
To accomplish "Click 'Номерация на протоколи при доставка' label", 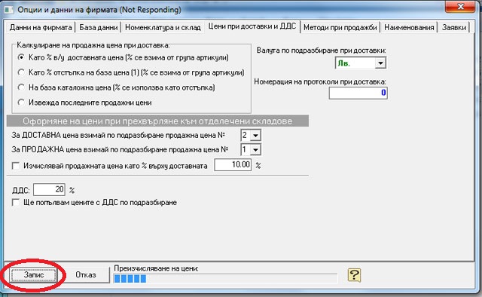I will point(320,81).
